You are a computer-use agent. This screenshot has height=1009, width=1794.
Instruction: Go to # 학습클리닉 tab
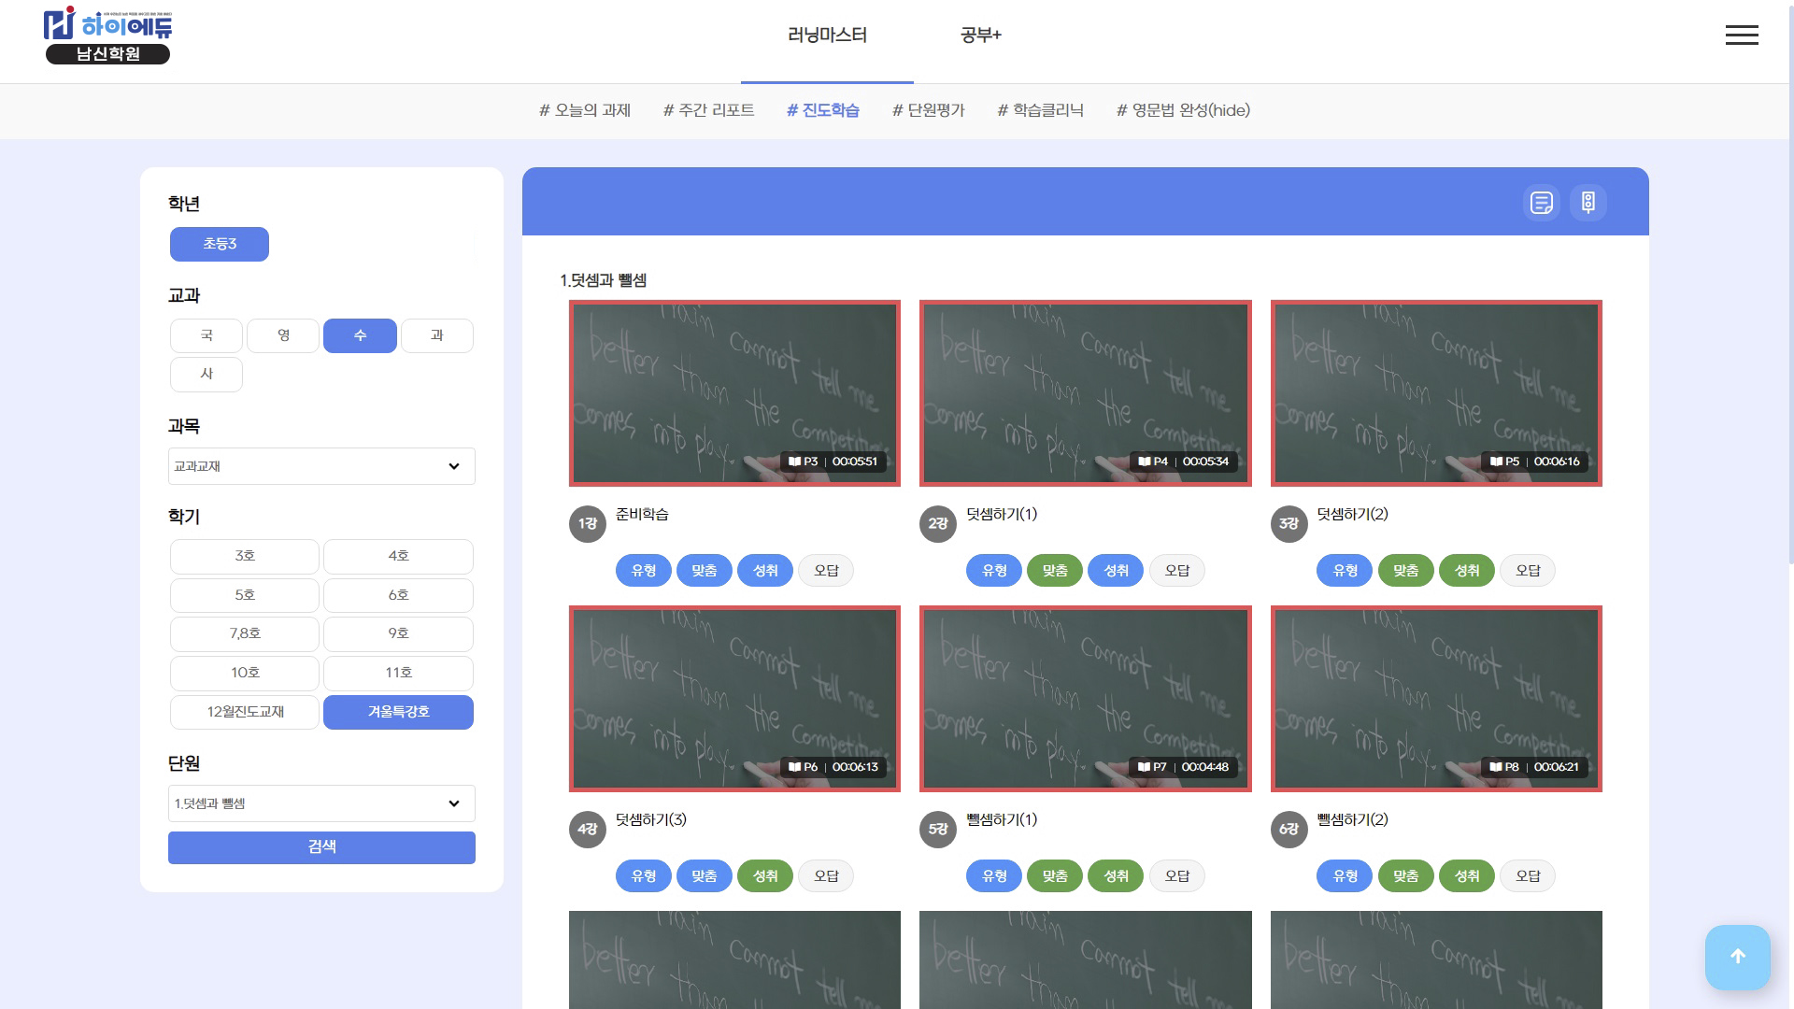(x=1041, y=110)
